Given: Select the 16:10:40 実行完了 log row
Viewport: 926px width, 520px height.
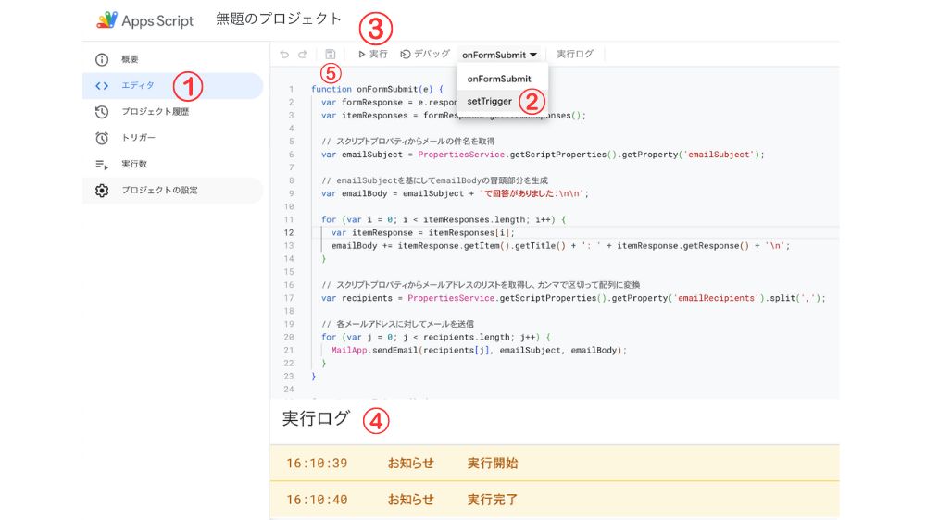Looking at the screenshot, I should click(x=554, y=500).
